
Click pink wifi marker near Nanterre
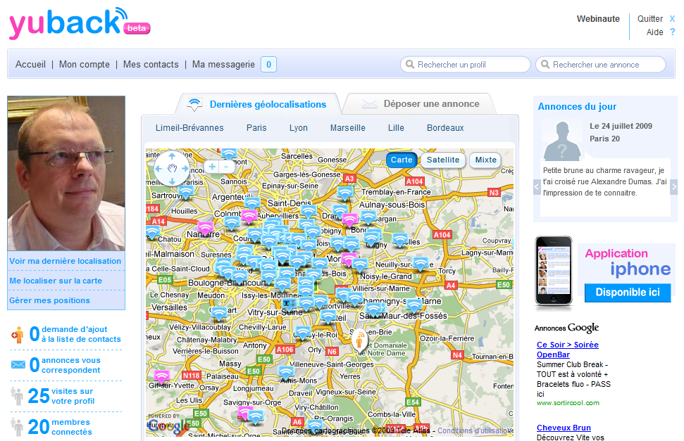tap(206, 228)
